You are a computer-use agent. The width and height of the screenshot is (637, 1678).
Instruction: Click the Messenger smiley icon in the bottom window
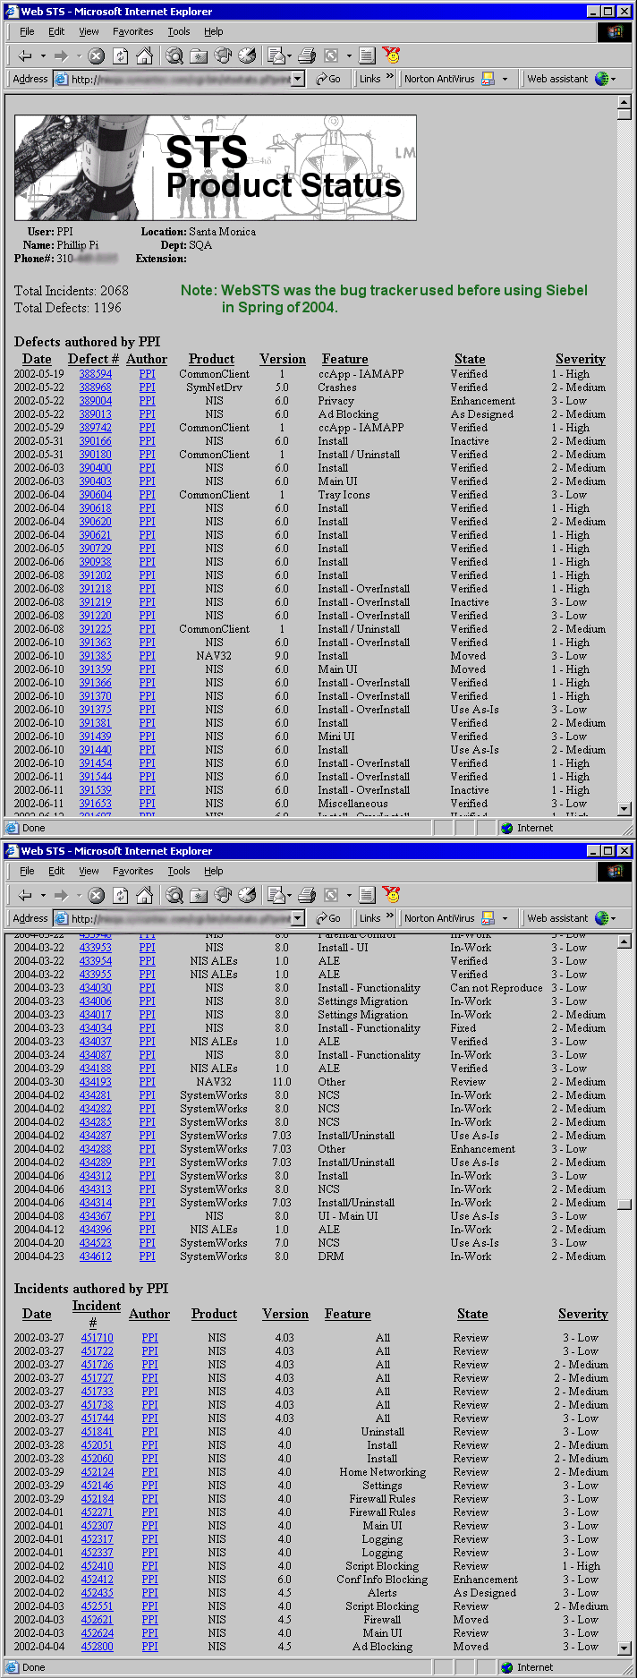click(x=391, y=894)
